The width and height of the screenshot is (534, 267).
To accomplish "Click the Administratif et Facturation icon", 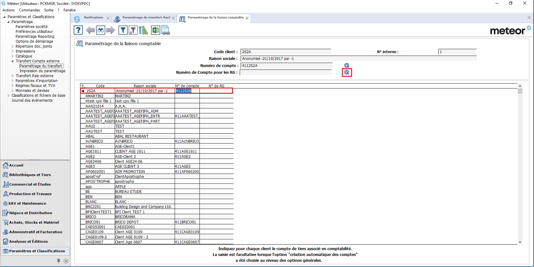I will coord(5,232).
